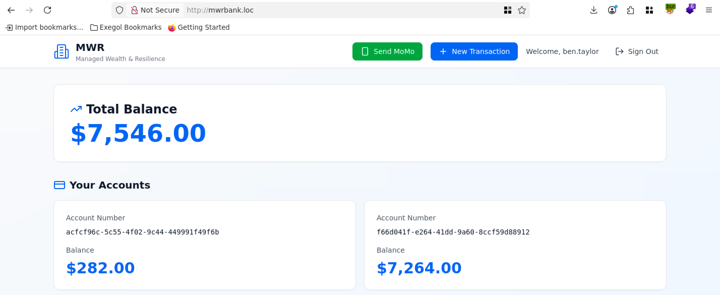Click the MWR bank building logo
This screenshot has width=720, height=295.
tap(62, 52)
